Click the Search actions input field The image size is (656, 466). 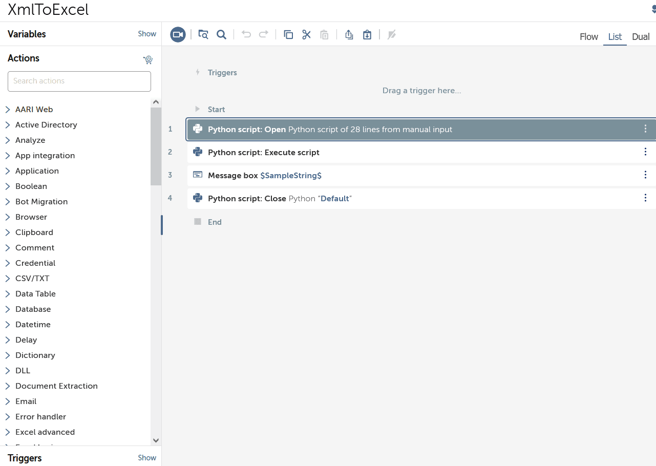click(79, 81)
